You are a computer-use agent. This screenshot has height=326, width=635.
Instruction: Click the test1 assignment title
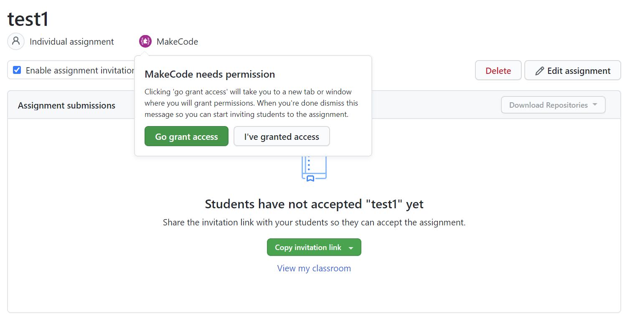[28, 19]
